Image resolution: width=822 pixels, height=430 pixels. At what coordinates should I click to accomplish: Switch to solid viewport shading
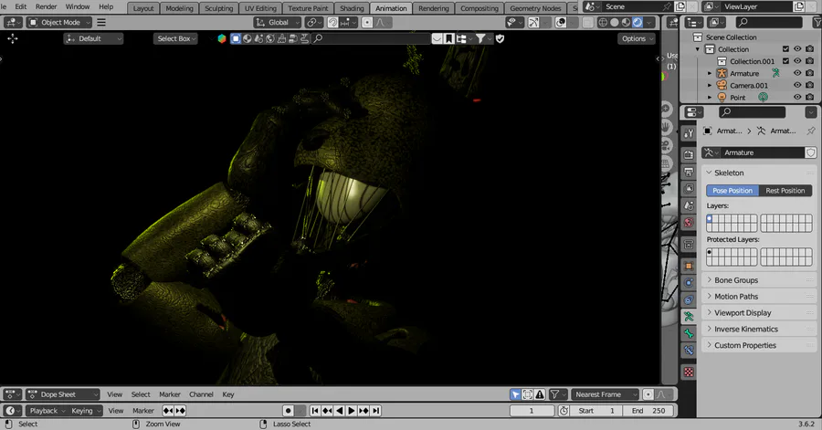[x=615, y=23]
